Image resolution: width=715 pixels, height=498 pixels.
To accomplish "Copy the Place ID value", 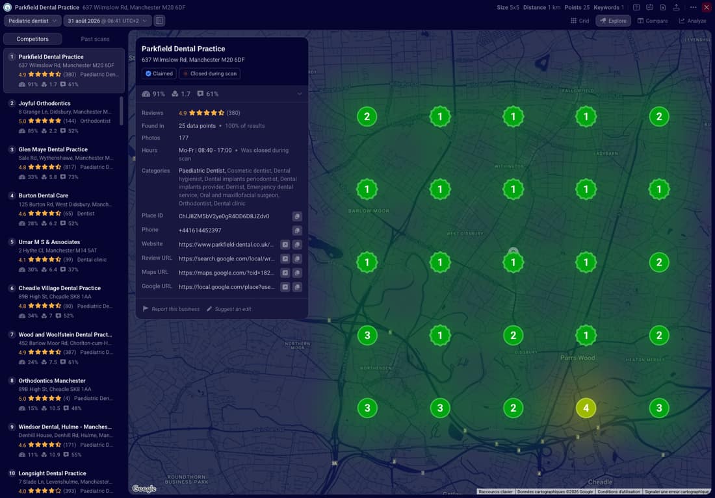I will tap(297, 216).
